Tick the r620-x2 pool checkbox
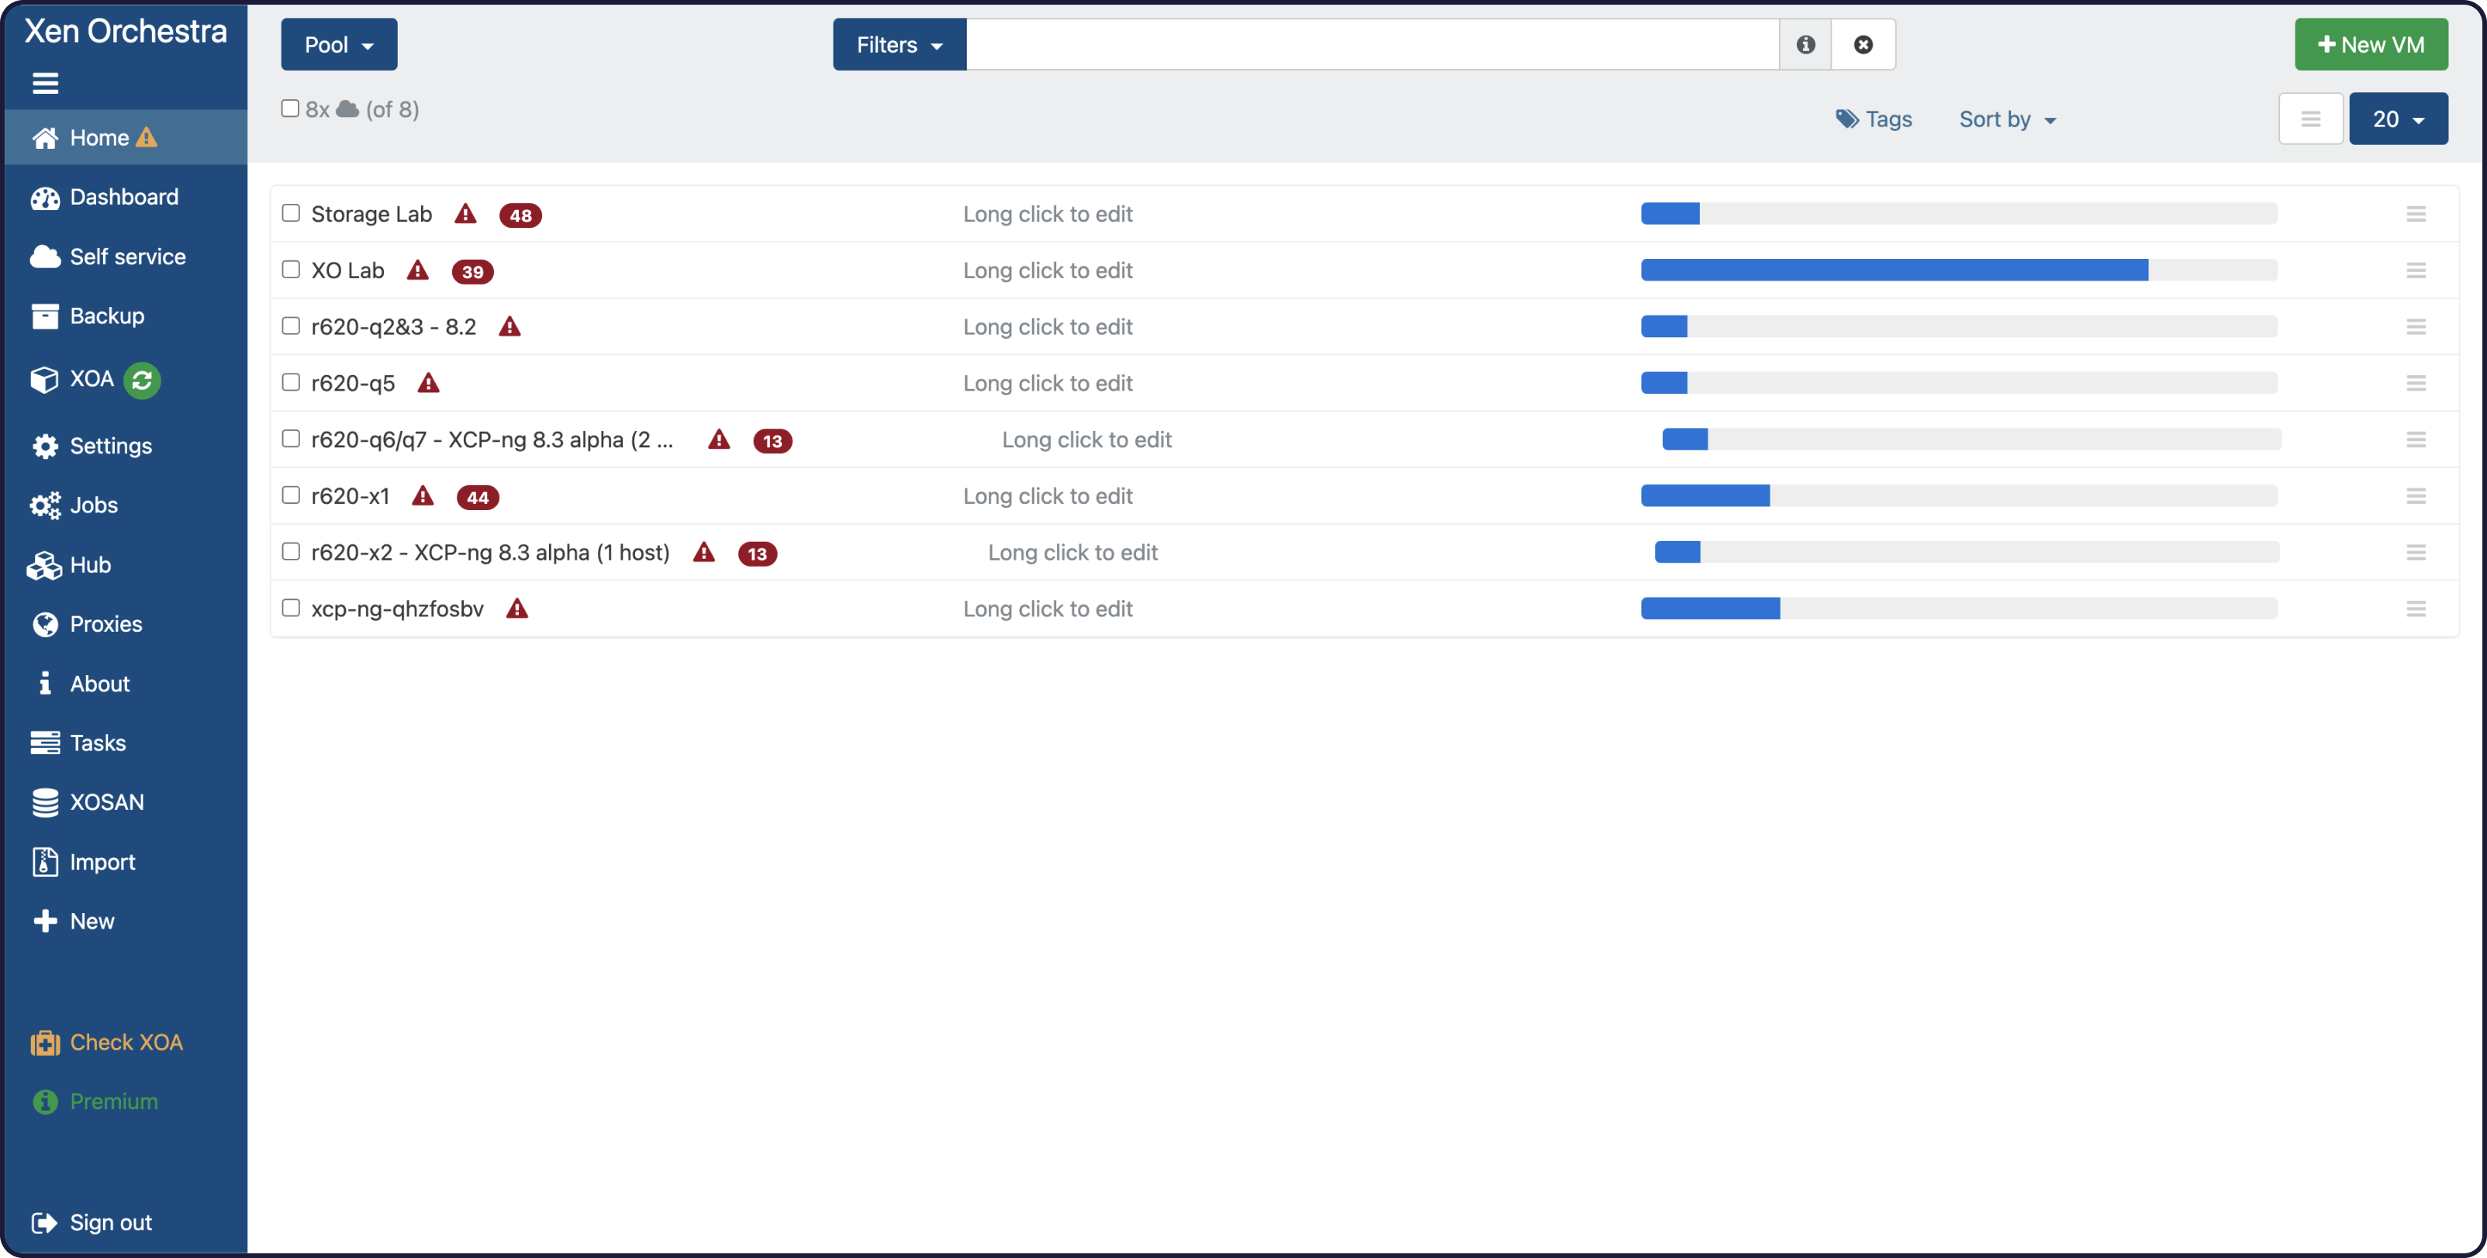Screen dimensions: 2487x1258 291,551
